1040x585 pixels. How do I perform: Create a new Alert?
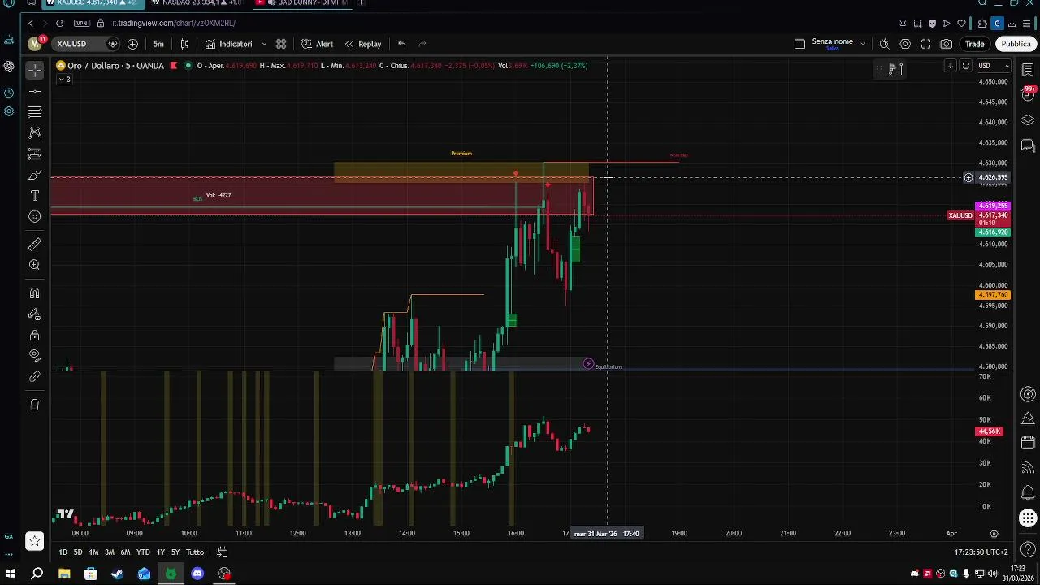coord(318,44)
